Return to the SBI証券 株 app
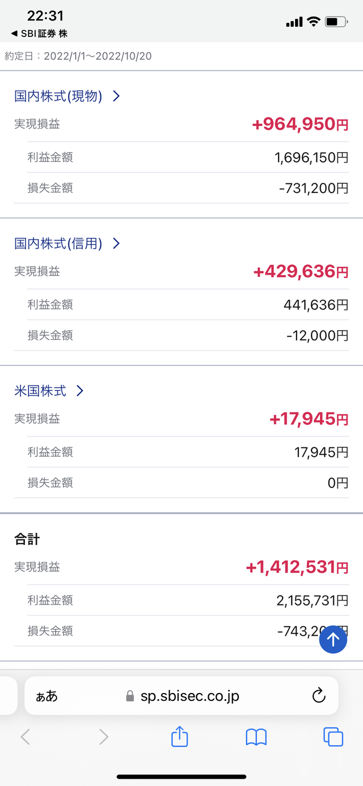 click(x=39, y=34)
